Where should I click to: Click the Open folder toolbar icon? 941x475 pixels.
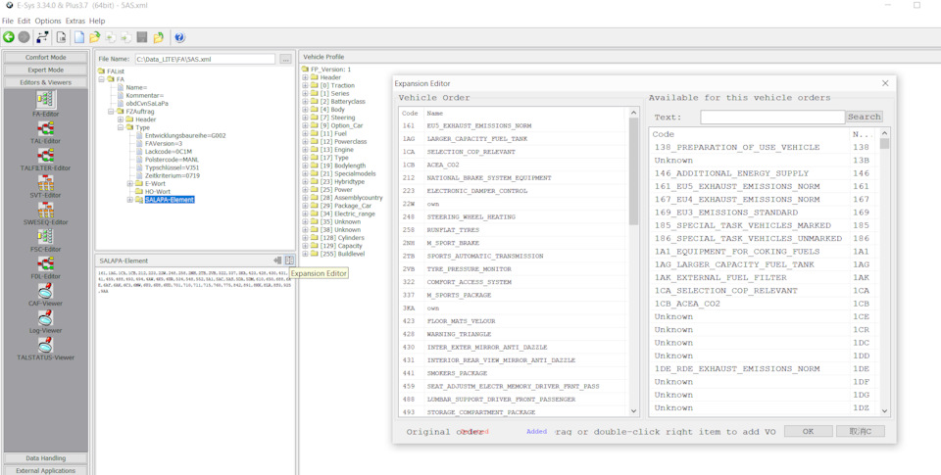click(95, 37)
